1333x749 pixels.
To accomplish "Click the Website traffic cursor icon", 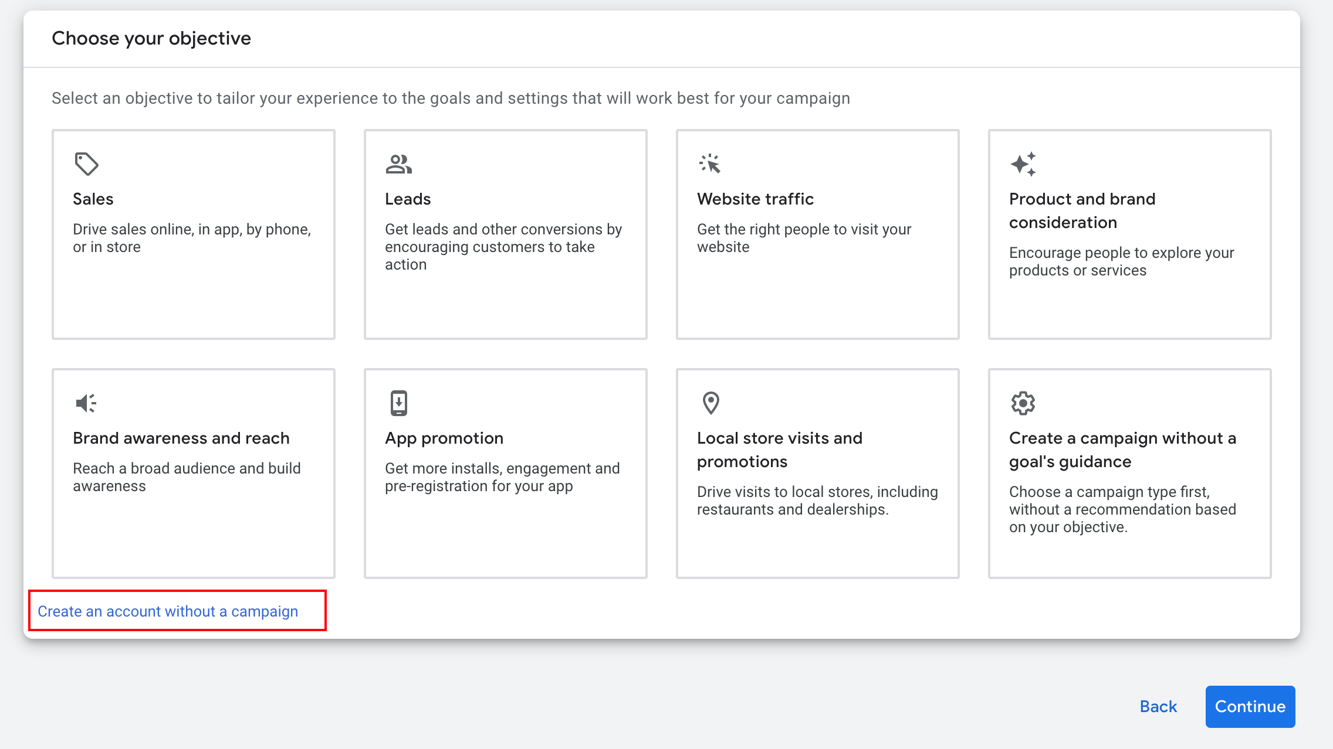I will click(710, 164).
